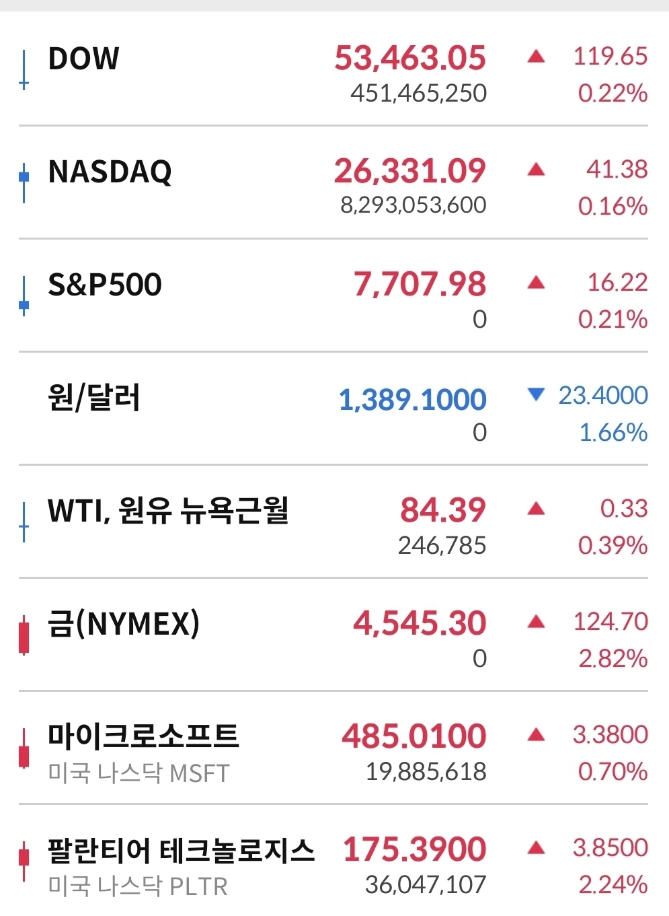Select the 금(NYMEX) price 4,545.30
Screen dimensions: 669x916
[x=420, y=623]
